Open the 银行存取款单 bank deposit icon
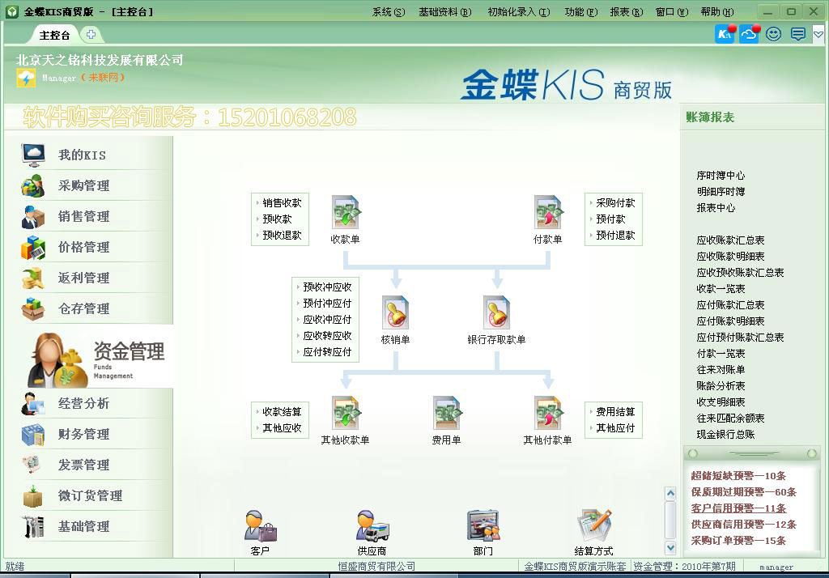 pyautogui.click(x=495, y=312)
